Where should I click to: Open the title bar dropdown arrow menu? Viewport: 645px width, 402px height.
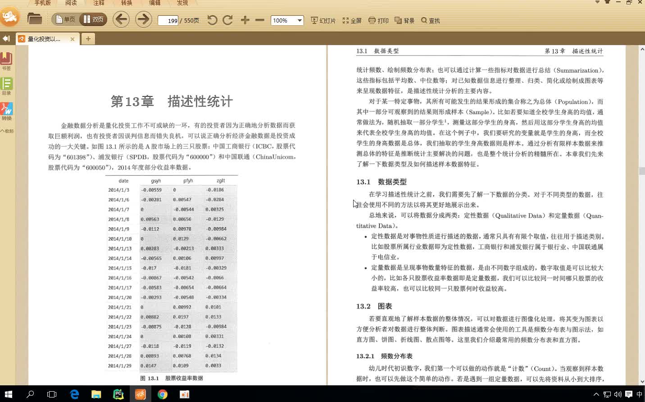pos(597,2)
